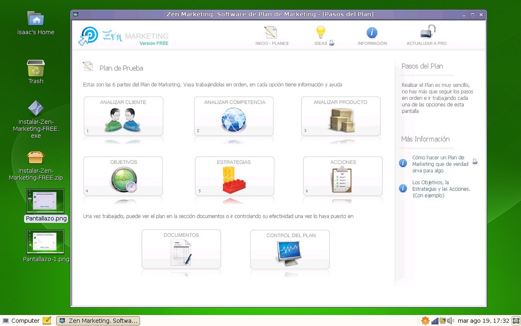The width and height of the screenshot is (521, 326).
Task: Click the Plan de Prueba title
Action: point(122,68)
